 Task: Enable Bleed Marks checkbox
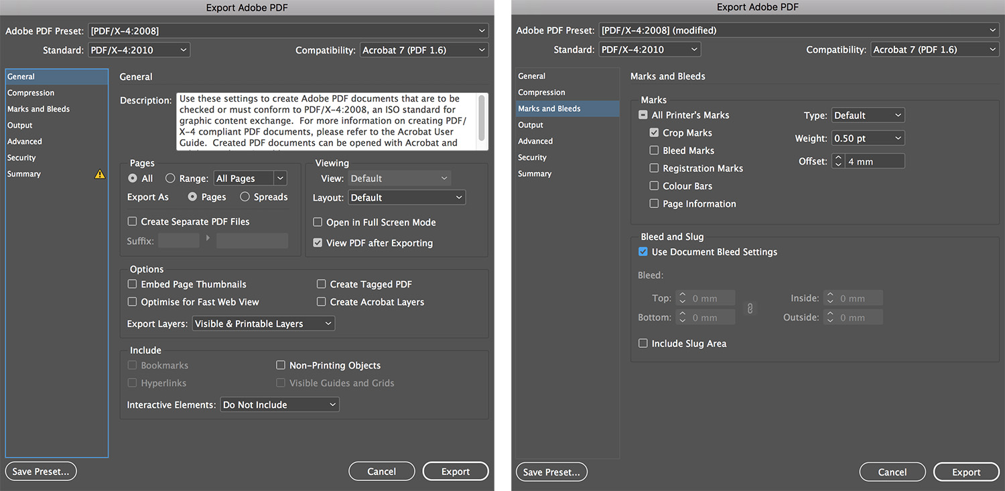(x=654, y=151)
